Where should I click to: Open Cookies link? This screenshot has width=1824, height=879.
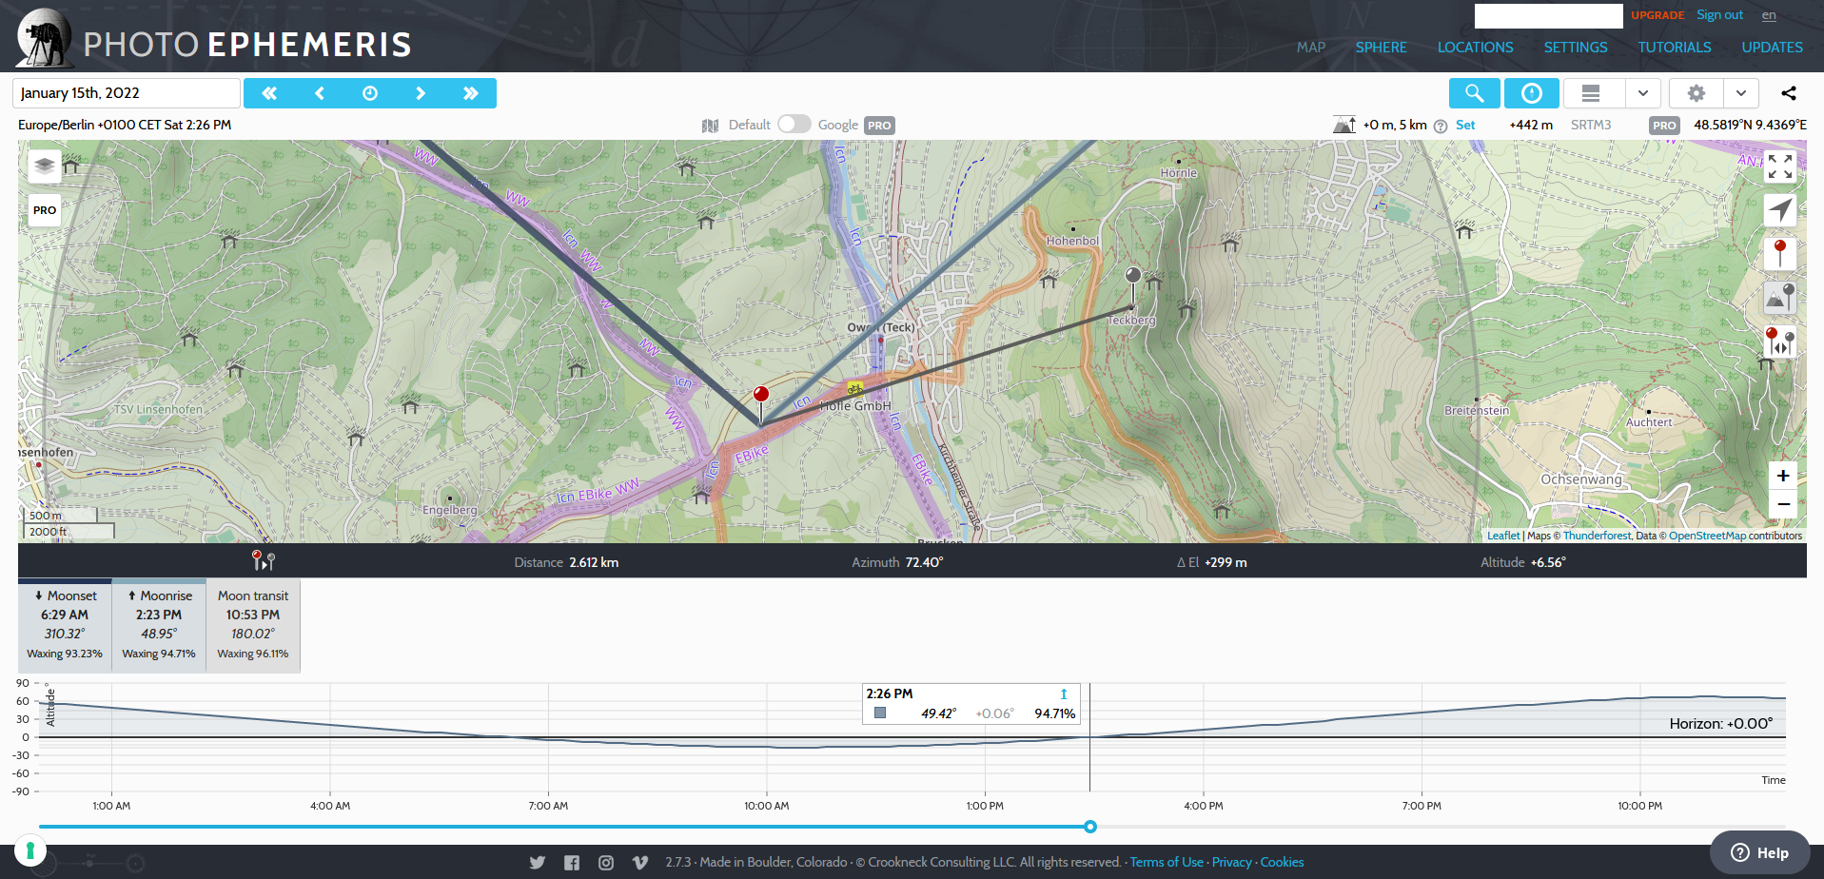(x=1282, y=862)
